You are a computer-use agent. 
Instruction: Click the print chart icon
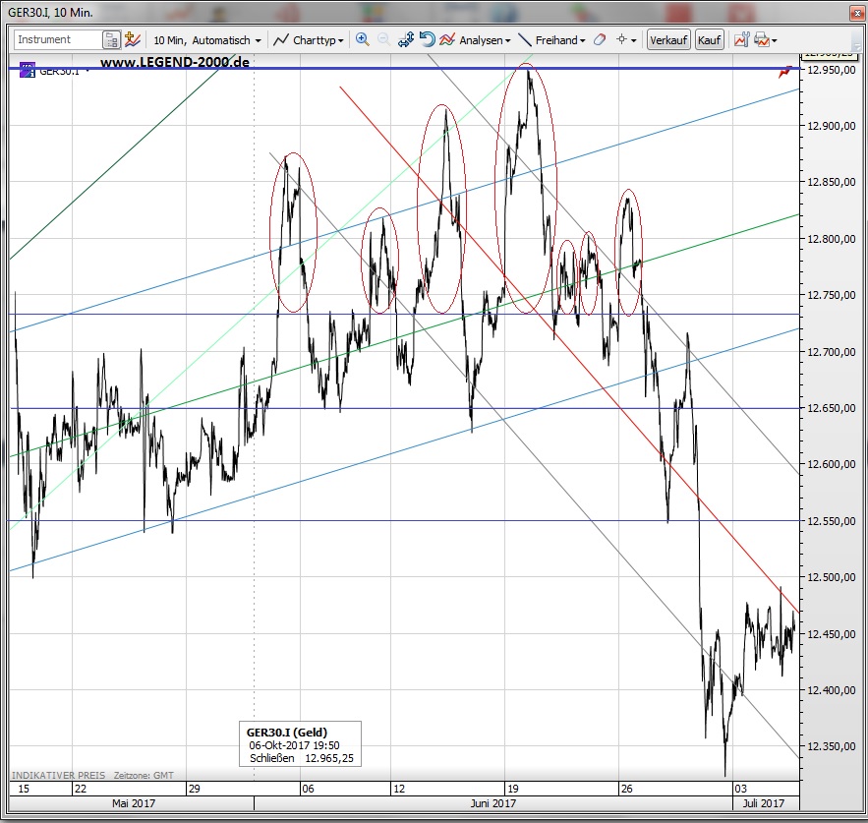coord(761,40)
